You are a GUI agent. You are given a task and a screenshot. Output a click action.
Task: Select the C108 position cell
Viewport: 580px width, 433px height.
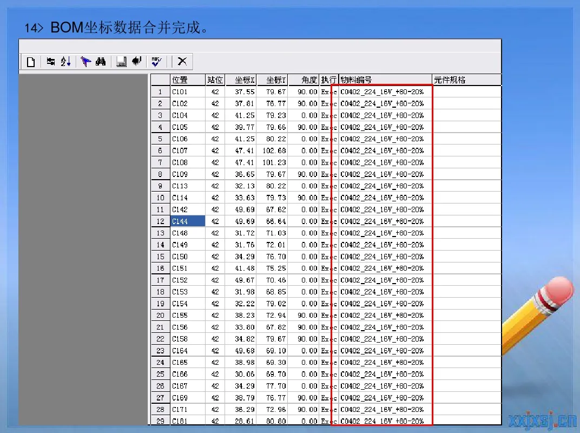tap(188, 162)
